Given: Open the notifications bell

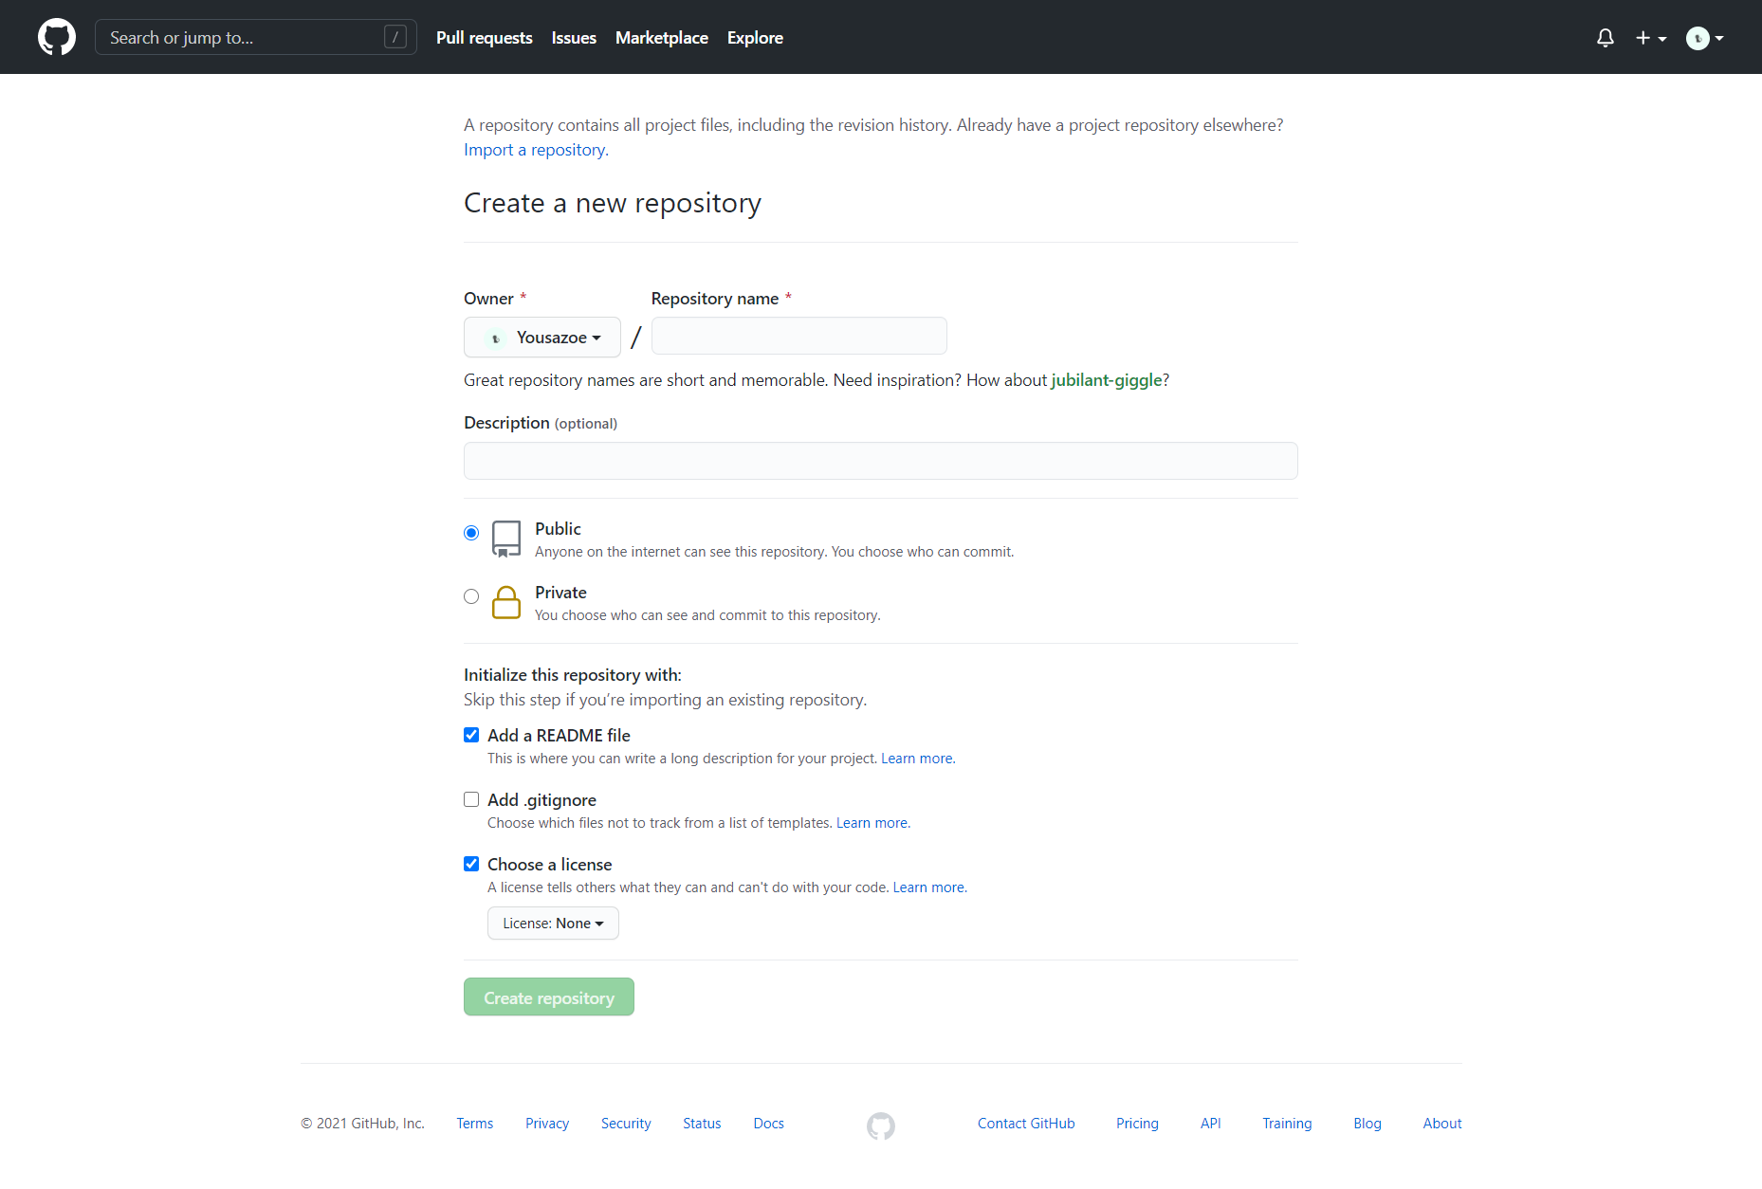Looking at the screenshot, I should [1605, 38].
